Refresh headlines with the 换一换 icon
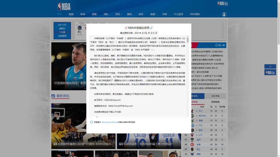This screenshot has width=280, height=157. tap(216, 45)
